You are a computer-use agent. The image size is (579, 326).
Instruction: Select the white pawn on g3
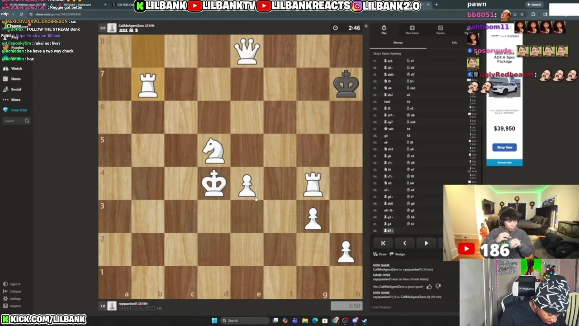point(313,219)
